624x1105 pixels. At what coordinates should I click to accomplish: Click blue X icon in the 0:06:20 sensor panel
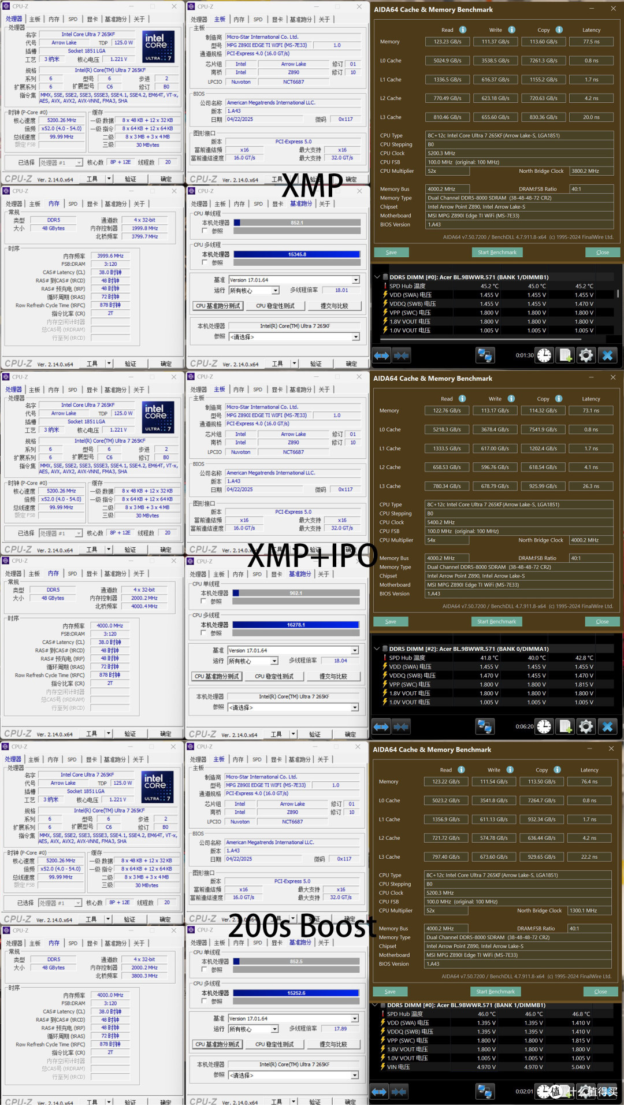[x=607, y=726]
